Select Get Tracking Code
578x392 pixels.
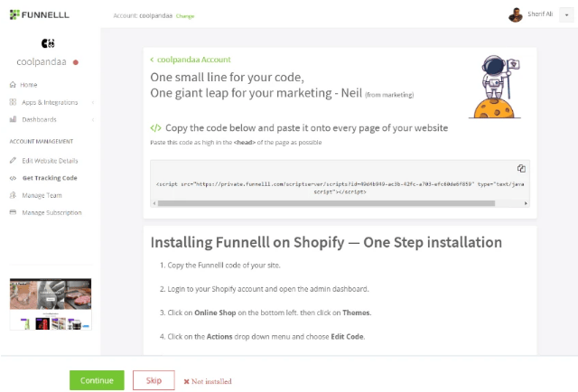pyautogui.click(x=50, y=178)
